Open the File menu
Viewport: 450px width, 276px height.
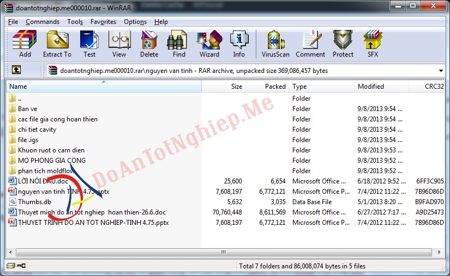[13, 22]
